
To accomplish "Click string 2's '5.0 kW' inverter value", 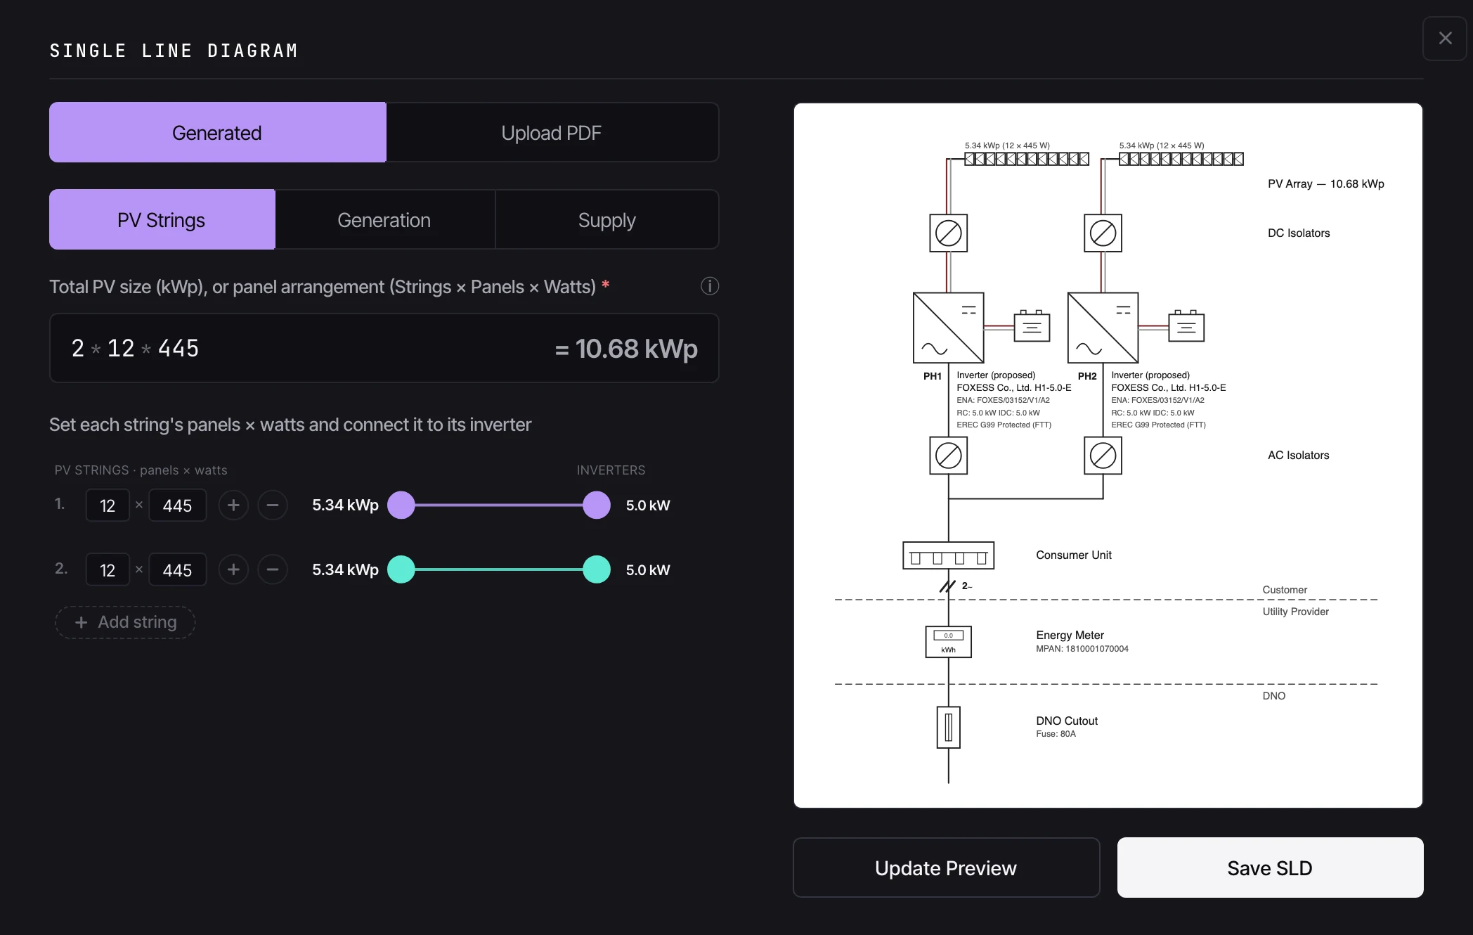I will tap(648, 570).
